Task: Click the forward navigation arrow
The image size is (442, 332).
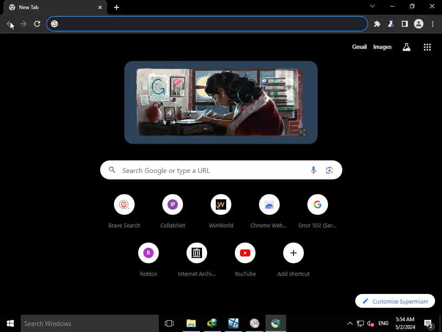Action: [x=23, y=24]
